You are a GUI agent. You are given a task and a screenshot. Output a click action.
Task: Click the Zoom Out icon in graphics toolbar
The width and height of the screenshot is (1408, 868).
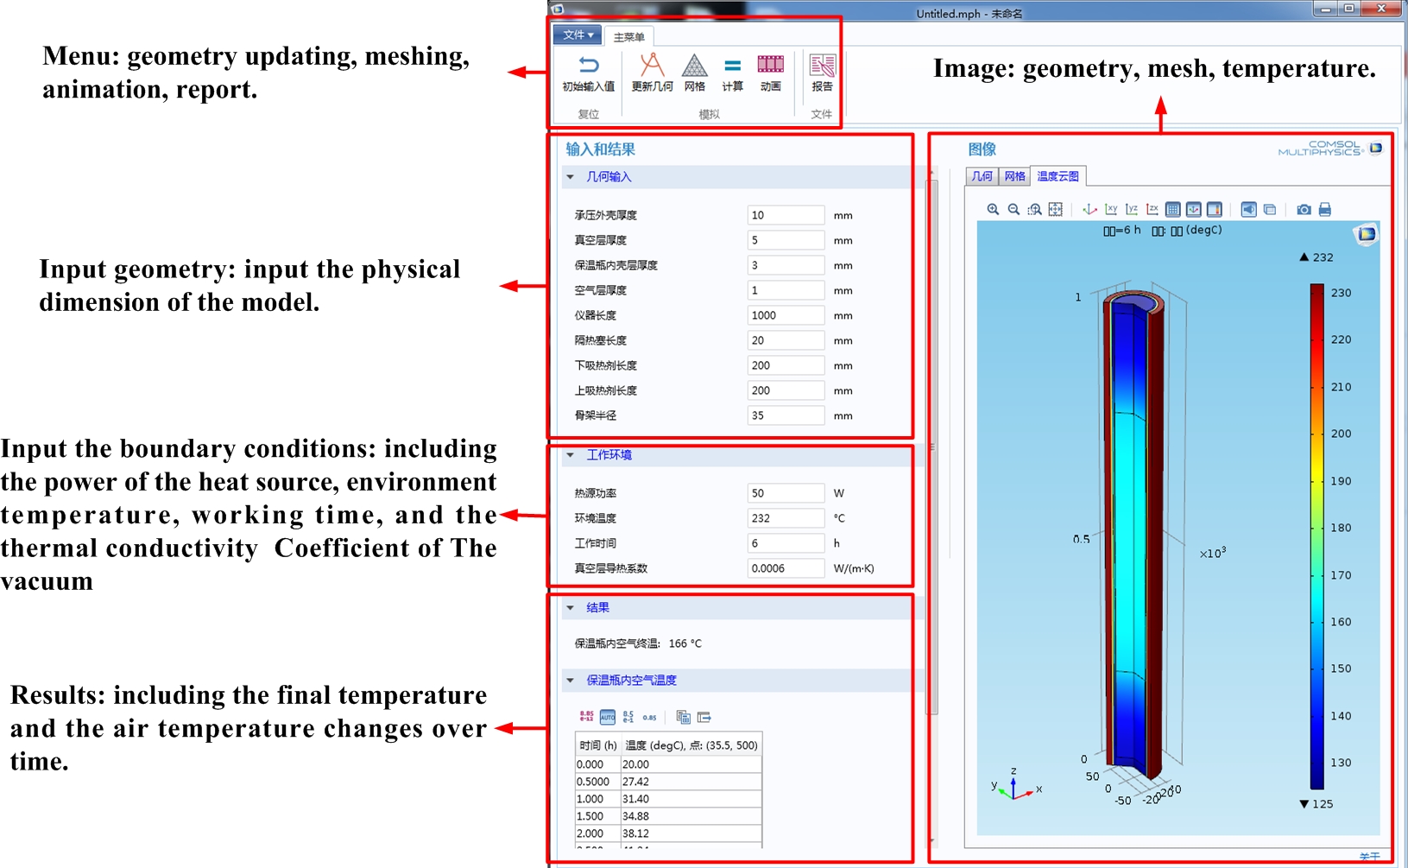coord(1013,209)
